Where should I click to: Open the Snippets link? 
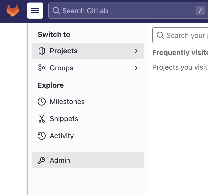64,119
